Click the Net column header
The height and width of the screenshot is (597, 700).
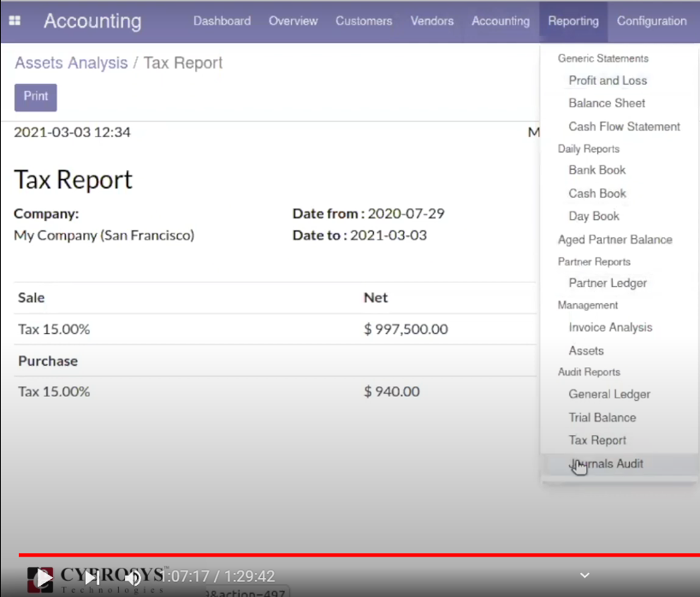(376, 297)
